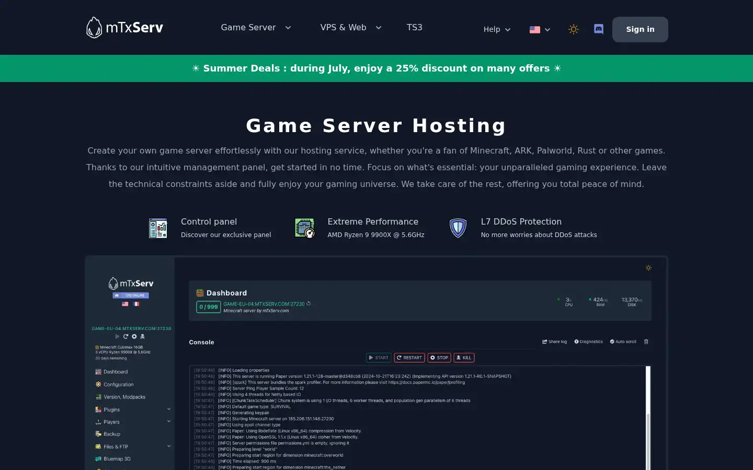The width and height of the screenshot is (753, 470).
Task: Click the 1312 ONLINE Discord badge
Action: (131, 296)
